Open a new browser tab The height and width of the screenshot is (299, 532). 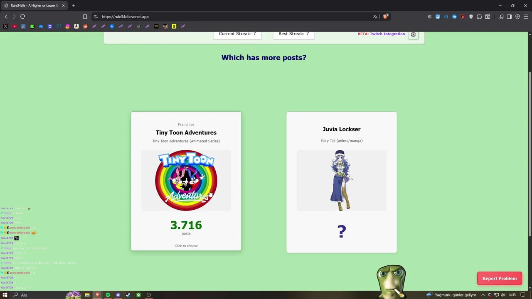pyautogui.click(x=74, y=5)
